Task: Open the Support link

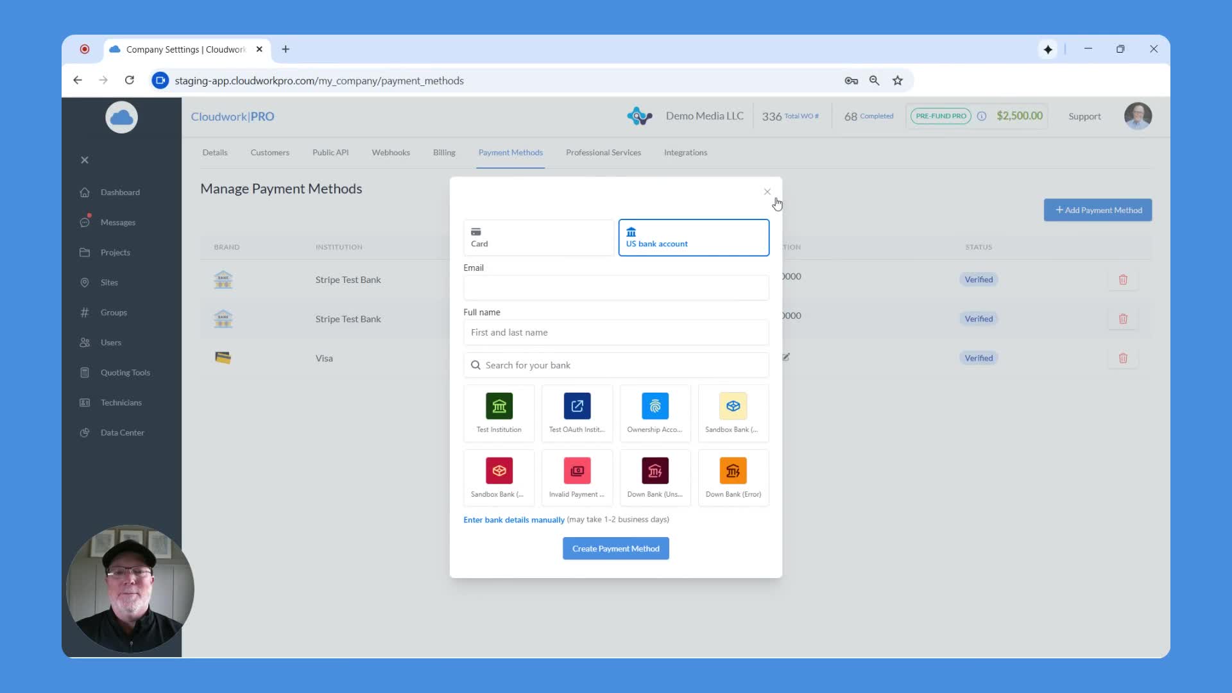Action: (1084, 117)
